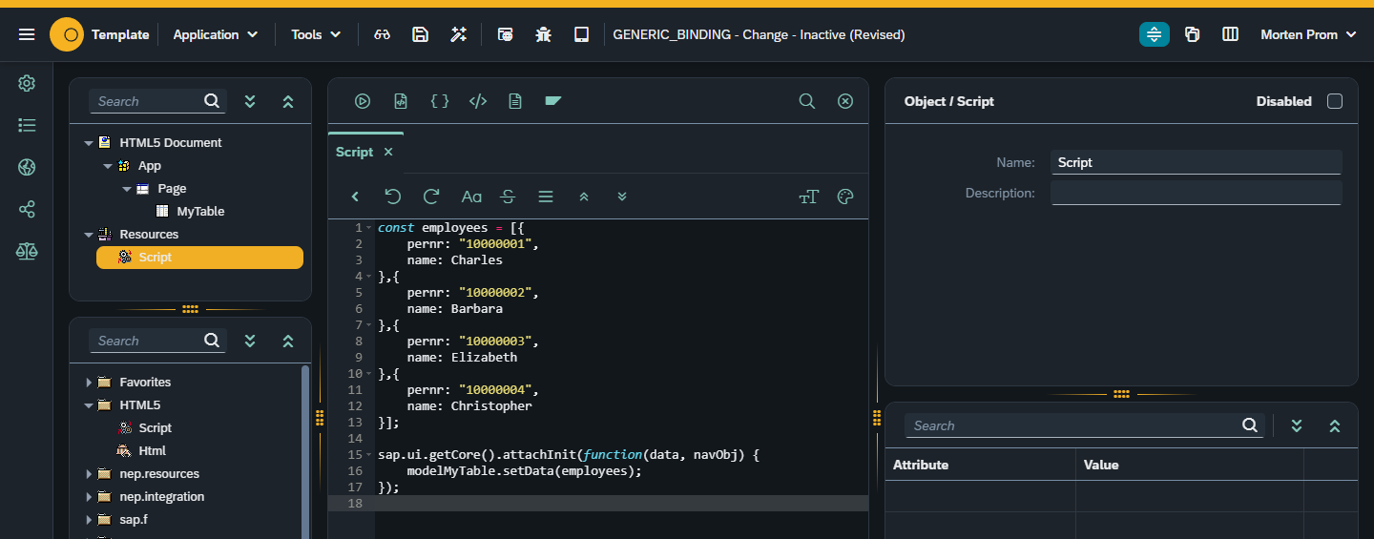Open the color palette theme icon

(844, 197)
